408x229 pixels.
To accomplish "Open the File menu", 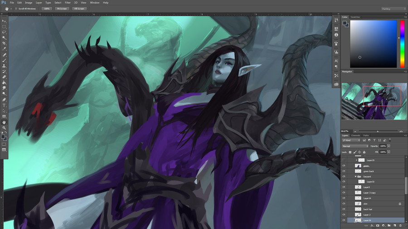I will [12, 3].
